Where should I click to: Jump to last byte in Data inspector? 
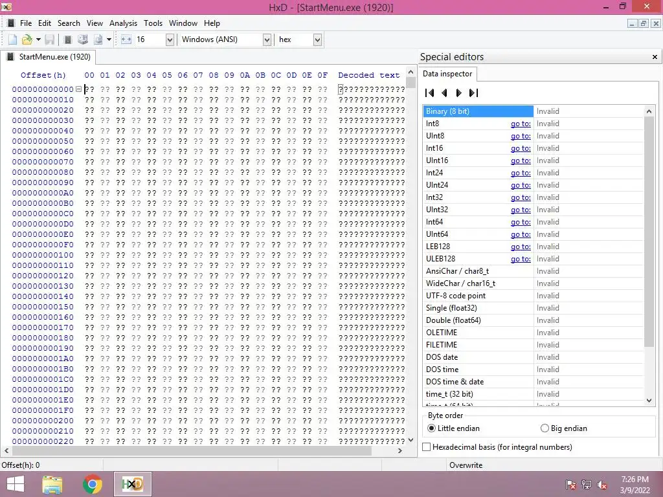point(473,93)
